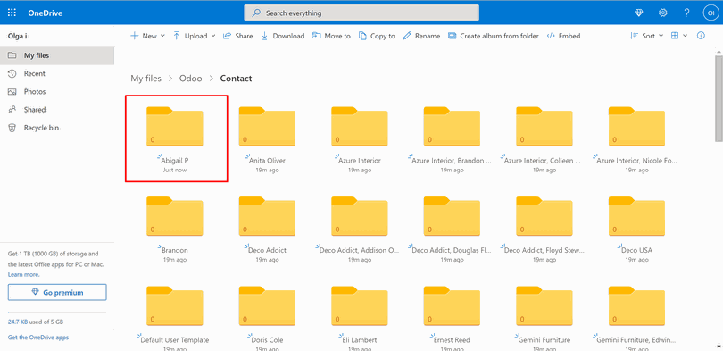Screen dimensions: 723x351
Task: Click the Shared people icon in sidebar
Action: pos(12,110)
